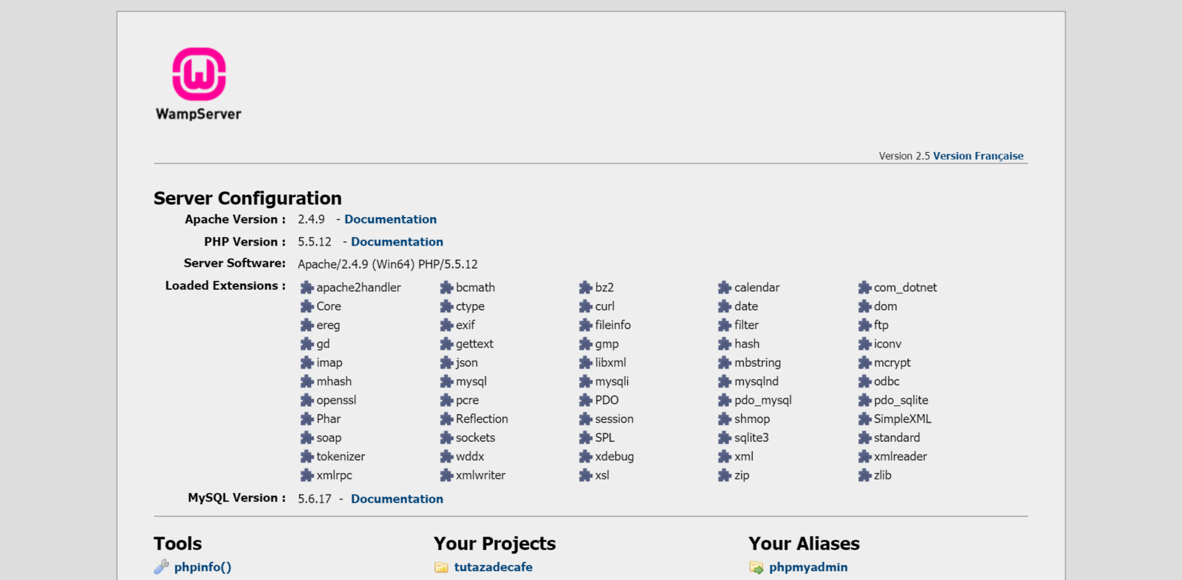Click the puzzle icon next to curl

[586, 306]
